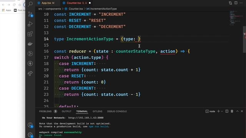The height and width of the screenshot is (138, 246).
Task: Click the "RESET" string on line 11
Action: (97, 20)
